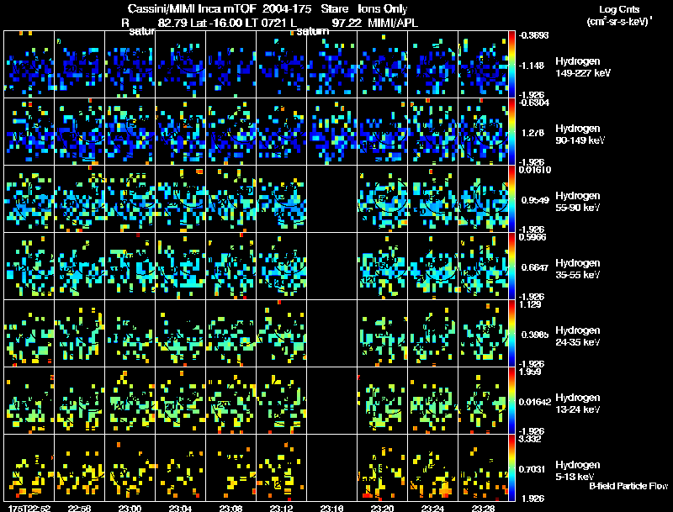Click the '23:08' time axis label
Image resolution: width=673 pixels, height=512 pixels.
231,508
